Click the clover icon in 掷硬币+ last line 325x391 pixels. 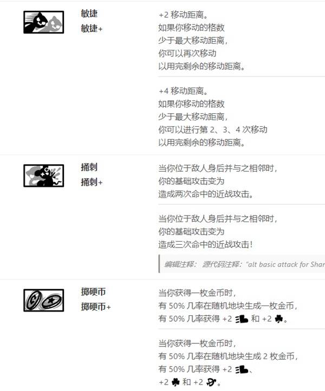175,382
